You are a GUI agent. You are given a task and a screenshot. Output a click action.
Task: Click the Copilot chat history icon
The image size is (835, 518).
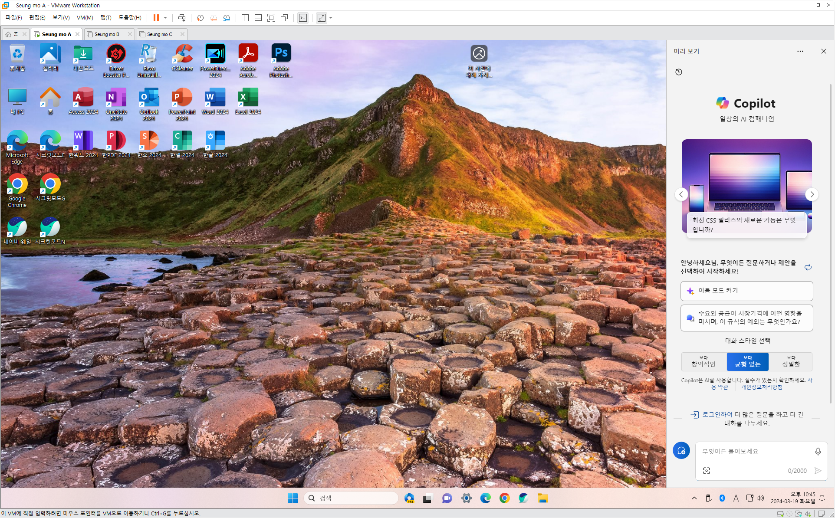click(679, 72)
